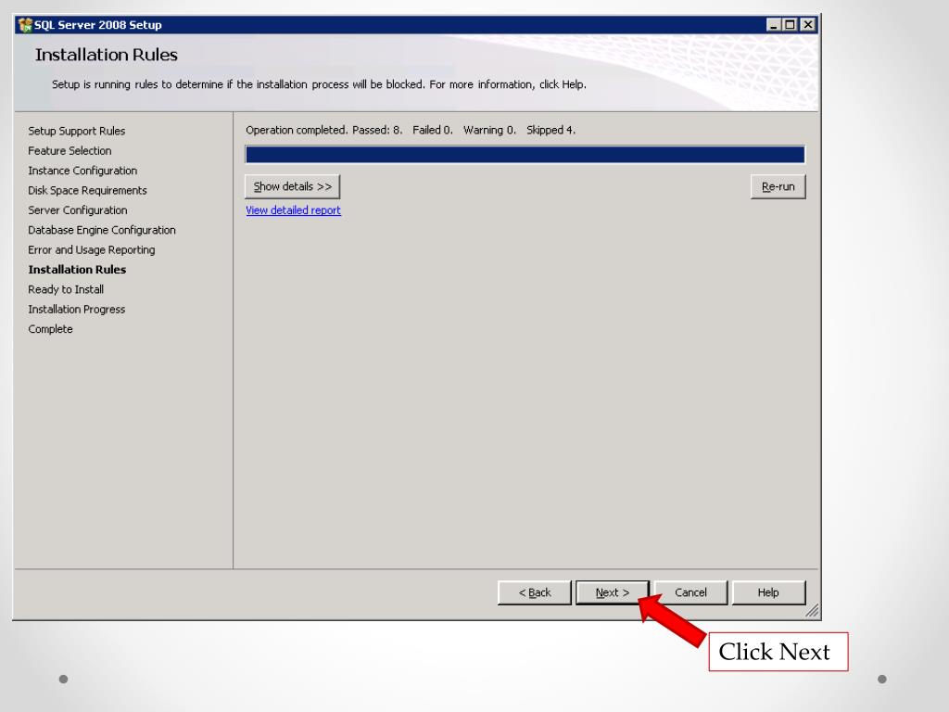Go back with the Back button

(535, 592)
